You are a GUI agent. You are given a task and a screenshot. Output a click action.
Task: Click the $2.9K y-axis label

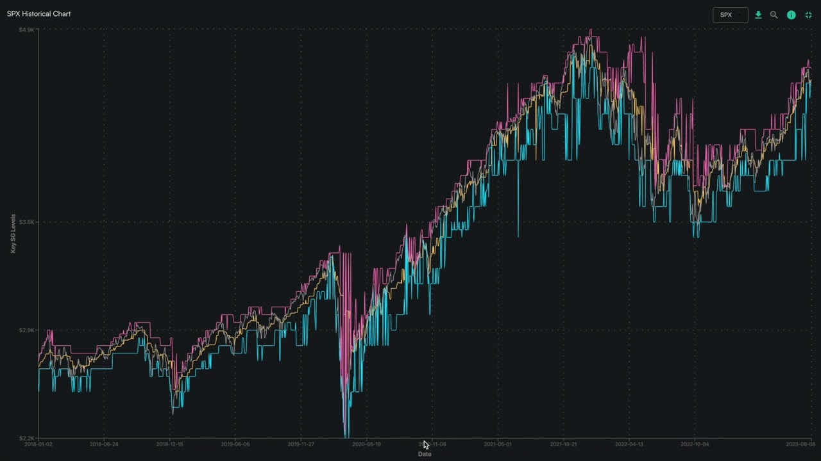(26, 330)
